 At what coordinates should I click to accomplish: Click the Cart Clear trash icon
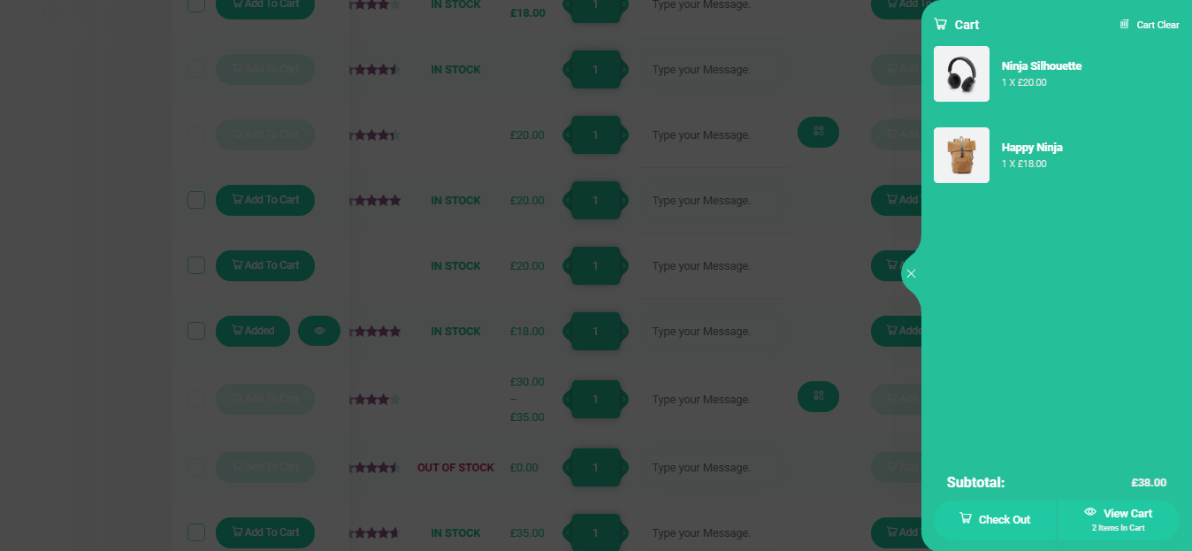pos(1124,25)
